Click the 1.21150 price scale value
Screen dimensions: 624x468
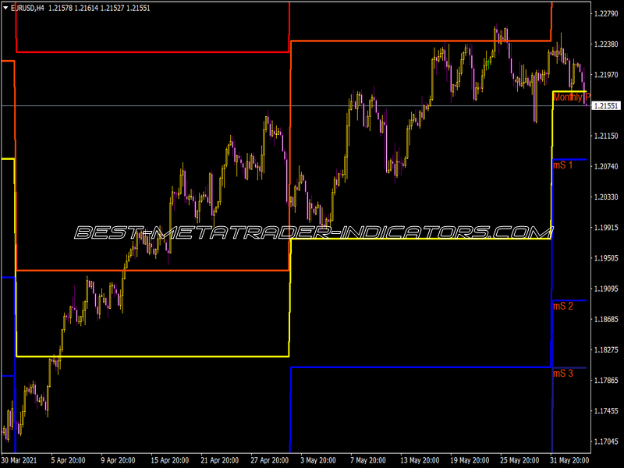[606, 136]
